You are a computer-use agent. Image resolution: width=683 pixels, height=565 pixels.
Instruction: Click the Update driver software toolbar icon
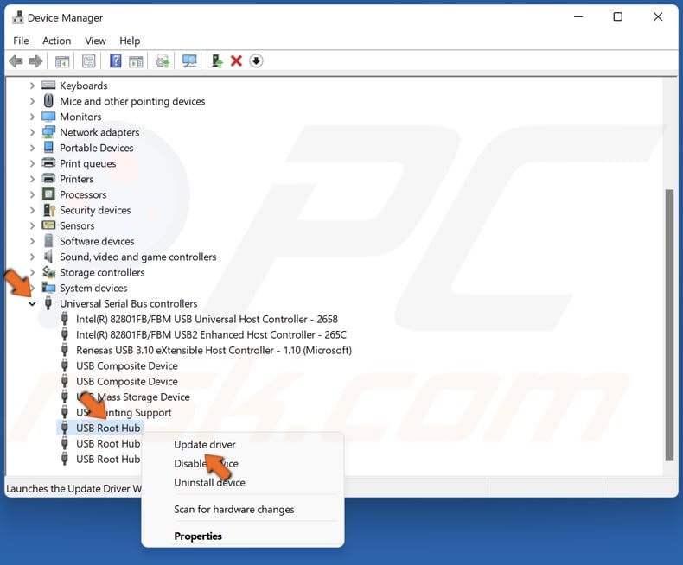point(163,61)
